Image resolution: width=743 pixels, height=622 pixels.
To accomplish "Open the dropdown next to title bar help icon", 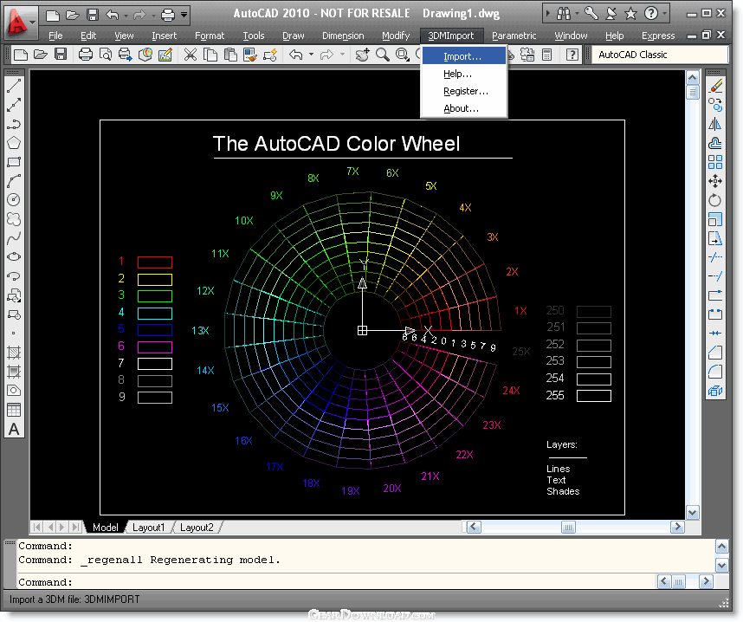I will pyautogui.click(x=665, y=14).
